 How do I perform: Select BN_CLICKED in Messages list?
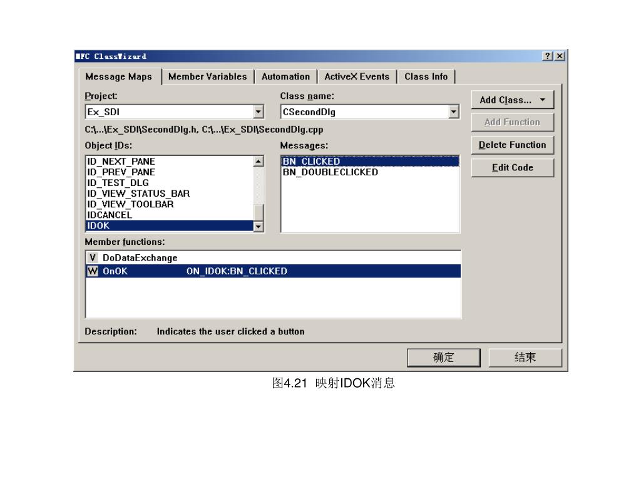click(370, 162)
